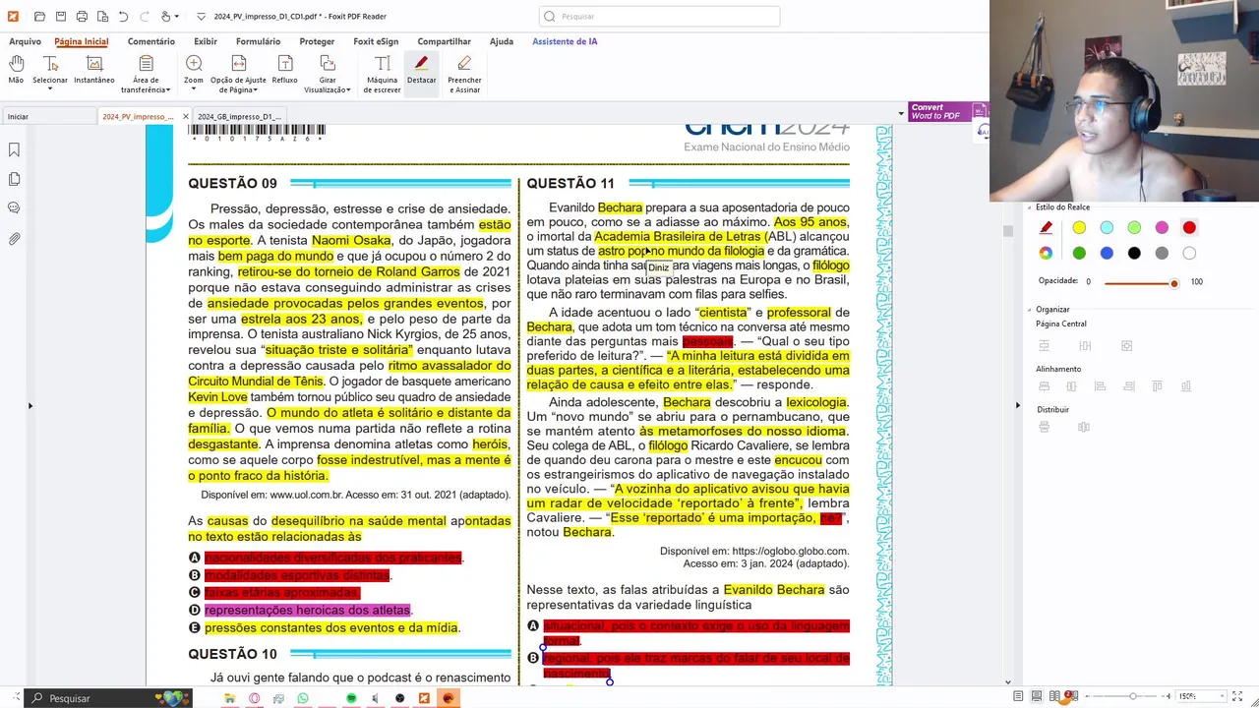Screen dimensions: 1259x708
Task: Select the Máquina de escrever tool
Action: point(383,74)
